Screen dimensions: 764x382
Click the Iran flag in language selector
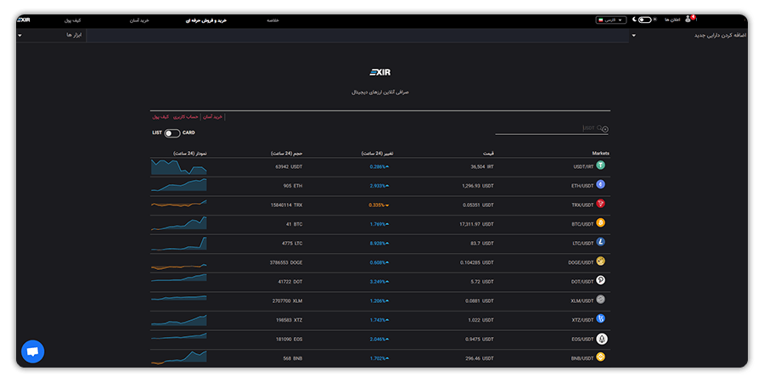point(601,20)
